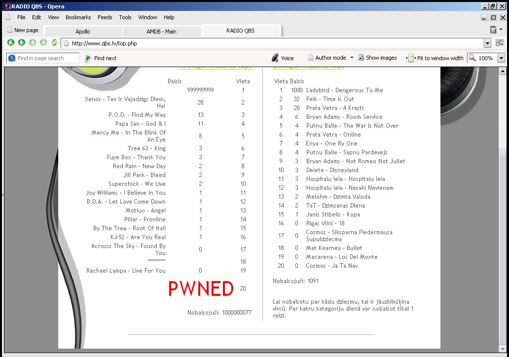Click the Forward arrow icon
509x357 pixels.
[33, 43]
